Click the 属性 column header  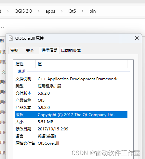(24, 64)
